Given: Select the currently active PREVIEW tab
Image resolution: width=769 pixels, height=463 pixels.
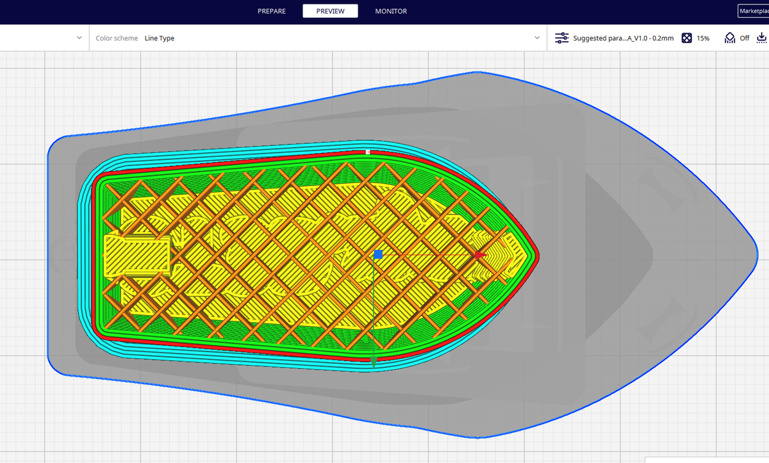Looking at the screenshot, I should [330, 11].
